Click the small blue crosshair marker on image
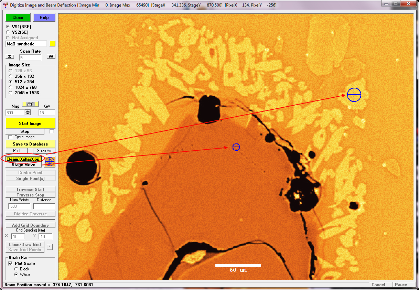 (x=236, y=147)
